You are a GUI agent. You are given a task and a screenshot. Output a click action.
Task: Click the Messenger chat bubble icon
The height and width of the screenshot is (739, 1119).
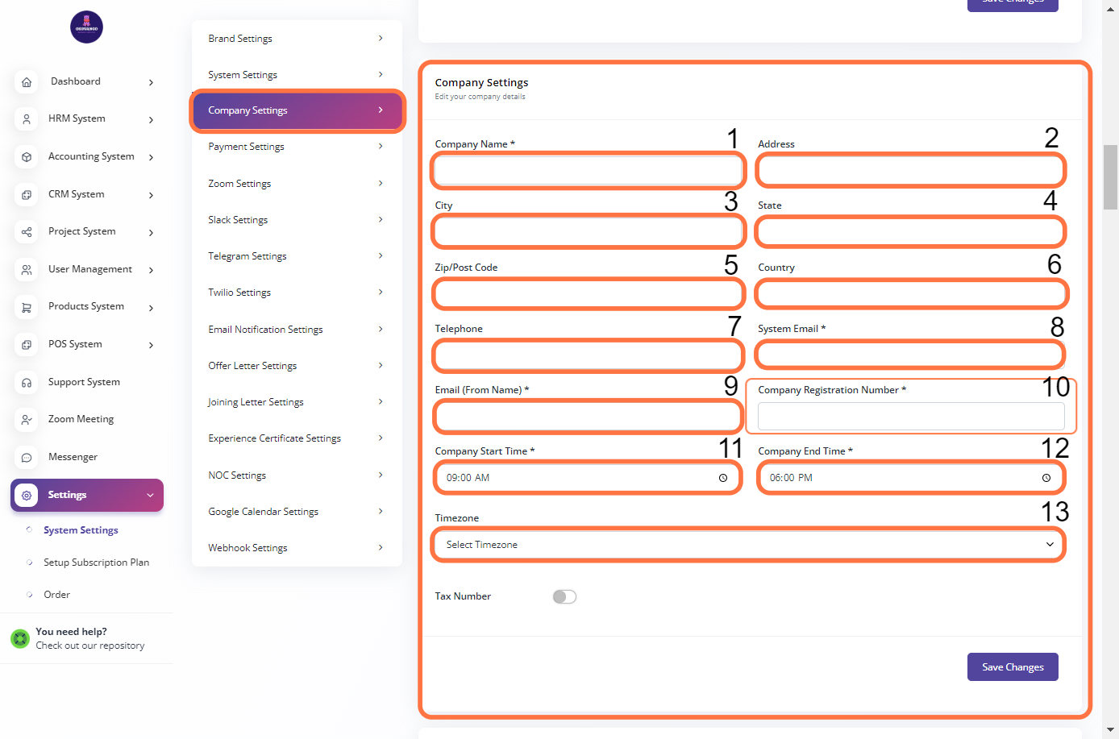tap(27, 458)
